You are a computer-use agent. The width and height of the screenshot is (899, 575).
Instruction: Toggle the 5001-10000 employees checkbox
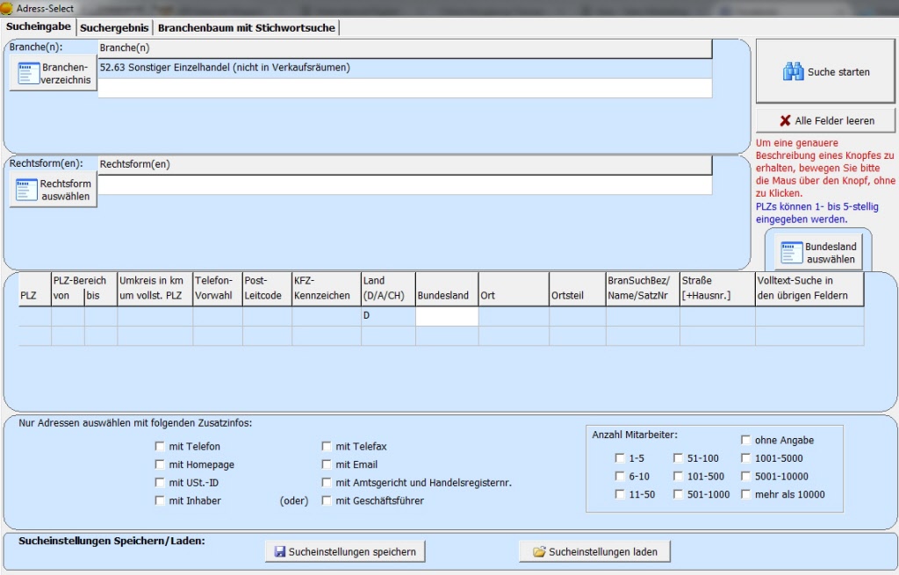coord(745,476)
